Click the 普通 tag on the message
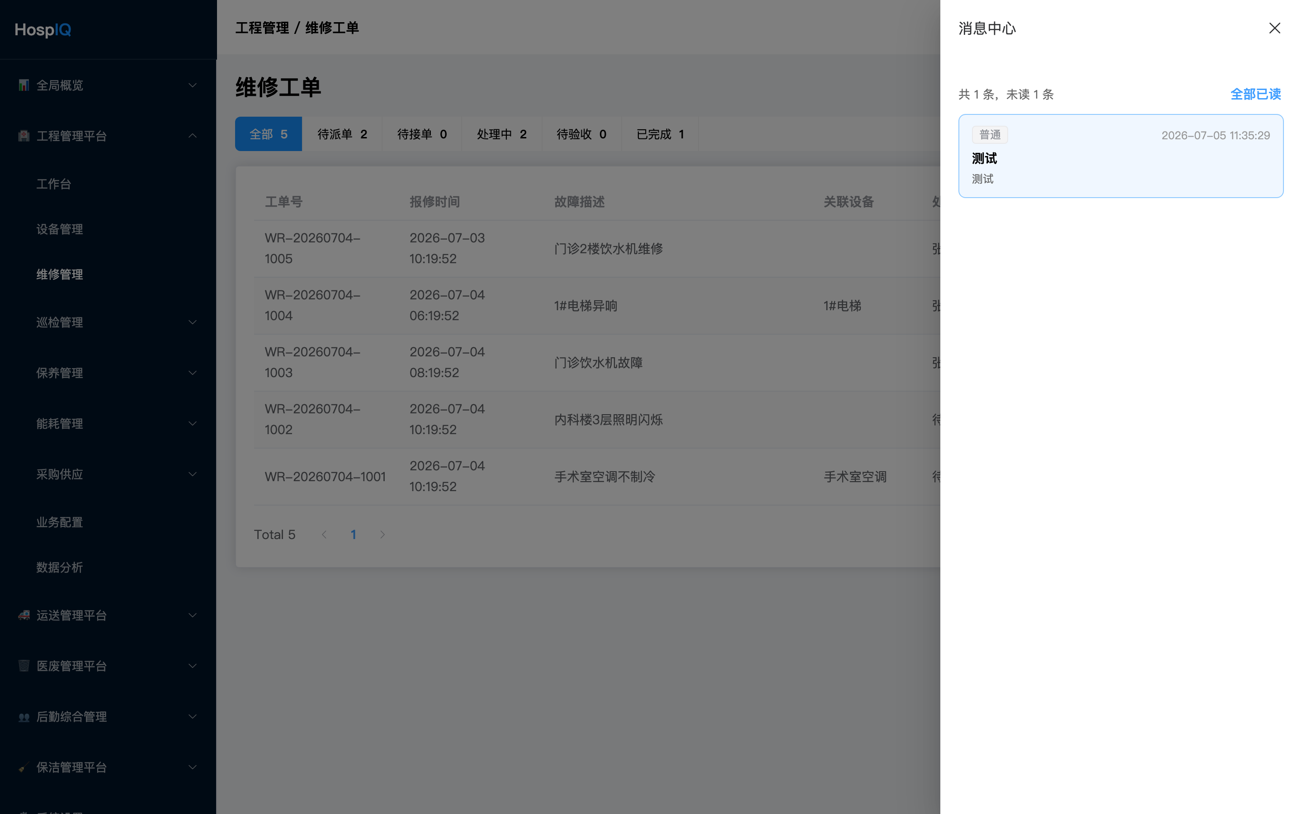 pyautogui.click(x=990, y=135)
